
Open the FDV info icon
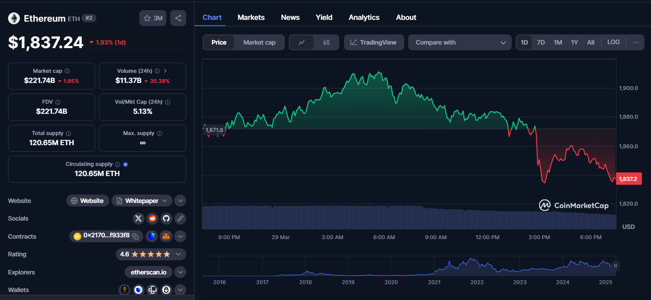point(58,102)
